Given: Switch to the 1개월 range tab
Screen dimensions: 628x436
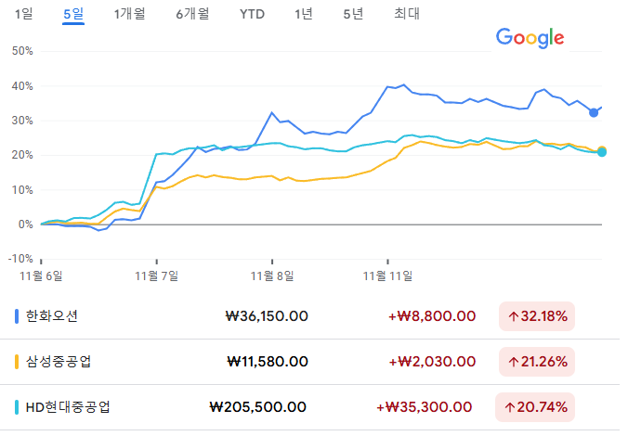Looking at the screenshot, I should tap(129, 14).
